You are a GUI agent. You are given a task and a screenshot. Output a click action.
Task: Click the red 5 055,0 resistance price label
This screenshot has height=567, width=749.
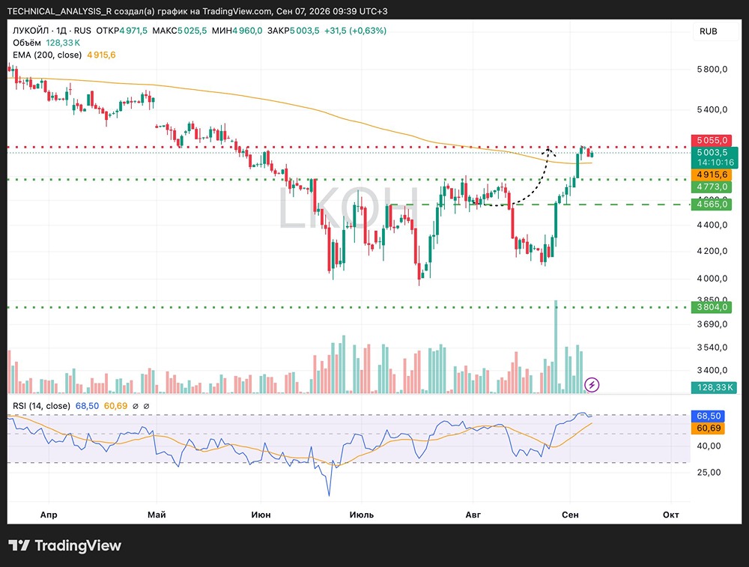tap(712, 140)
